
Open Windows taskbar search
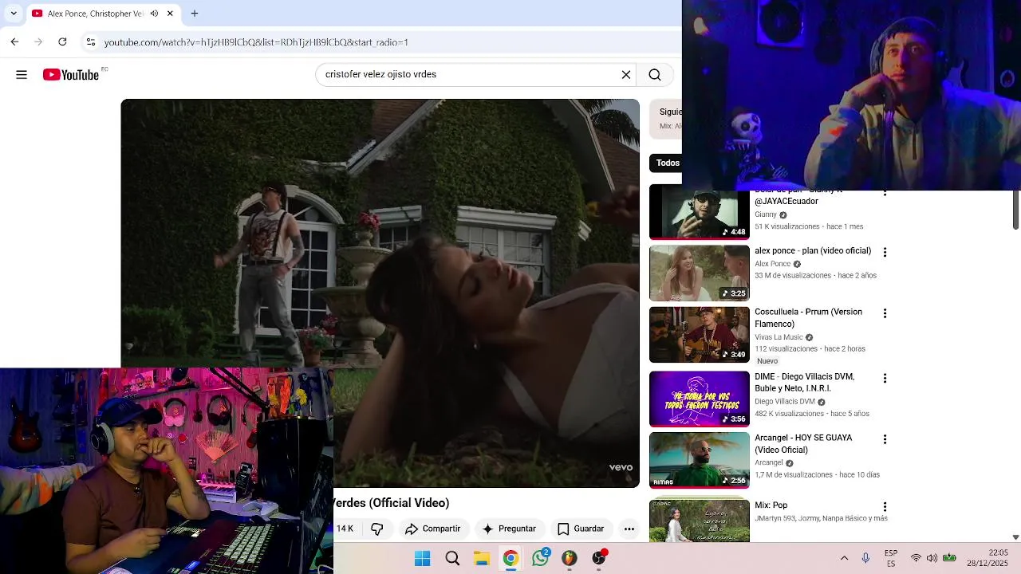tap(452, 558)
